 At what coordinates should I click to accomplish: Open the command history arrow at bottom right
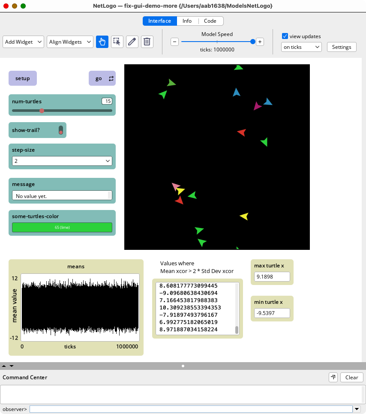tap(357, 409)
